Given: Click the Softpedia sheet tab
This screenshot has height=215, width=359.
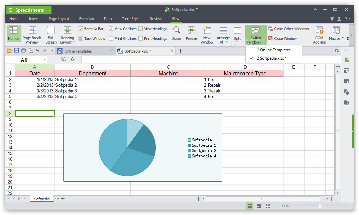Looking at the screenshot, I should click(x=42, y=199).
